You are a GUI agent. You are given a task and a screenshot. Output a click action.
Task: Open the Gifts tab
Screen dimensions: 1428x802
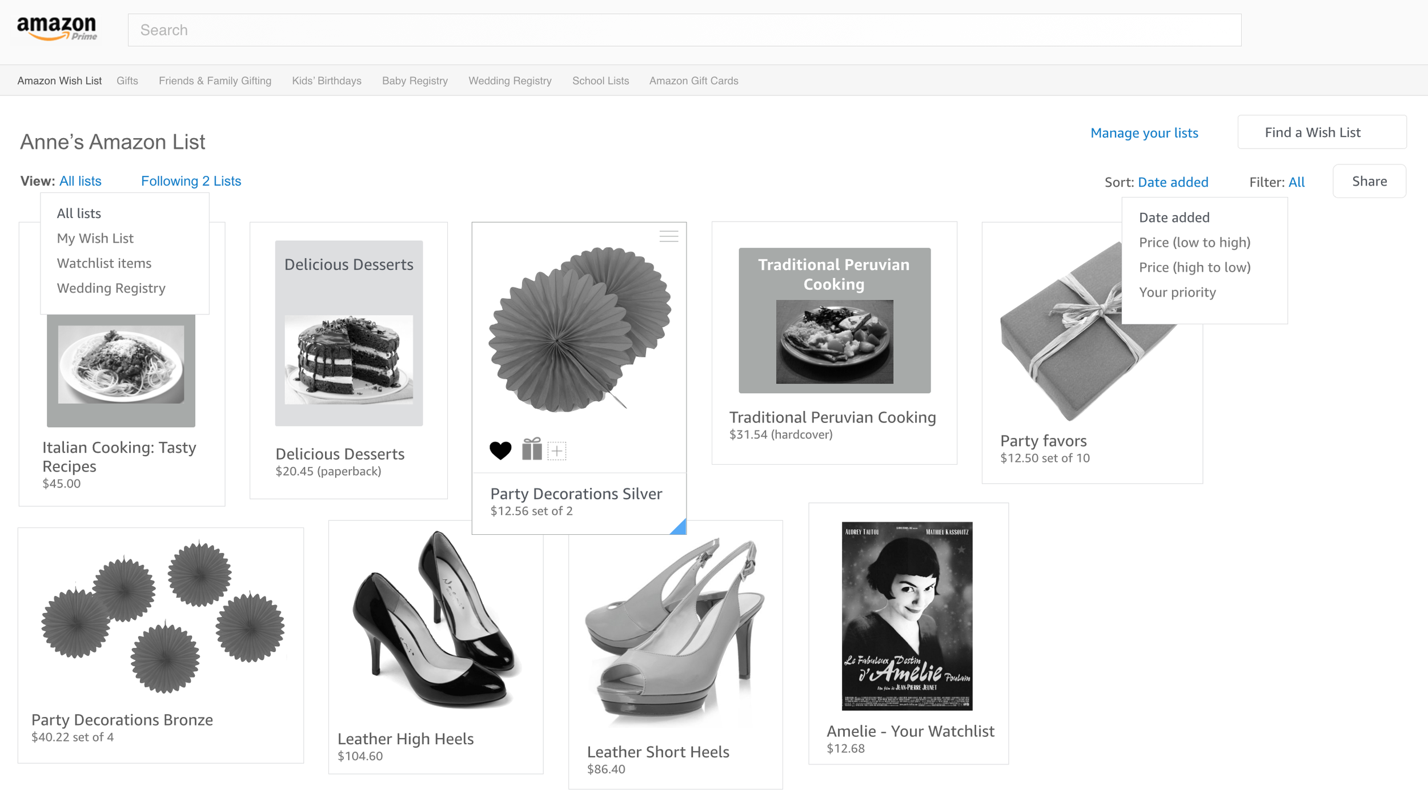click(x=127, y=81)
